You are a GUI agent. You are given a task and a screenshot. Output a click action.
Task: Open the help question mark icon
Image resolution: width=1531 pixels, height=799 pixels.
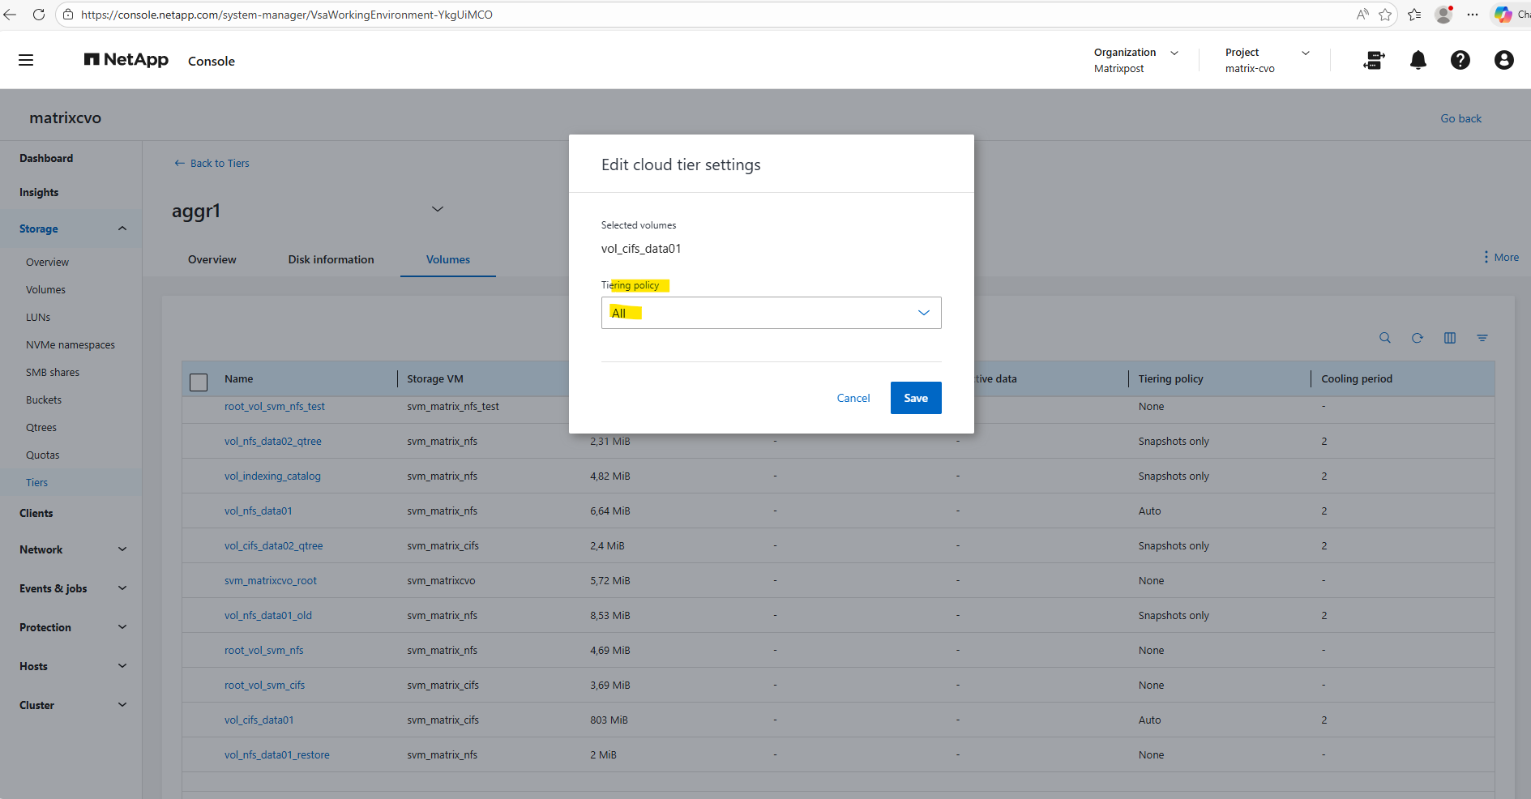click(1460, 60)
